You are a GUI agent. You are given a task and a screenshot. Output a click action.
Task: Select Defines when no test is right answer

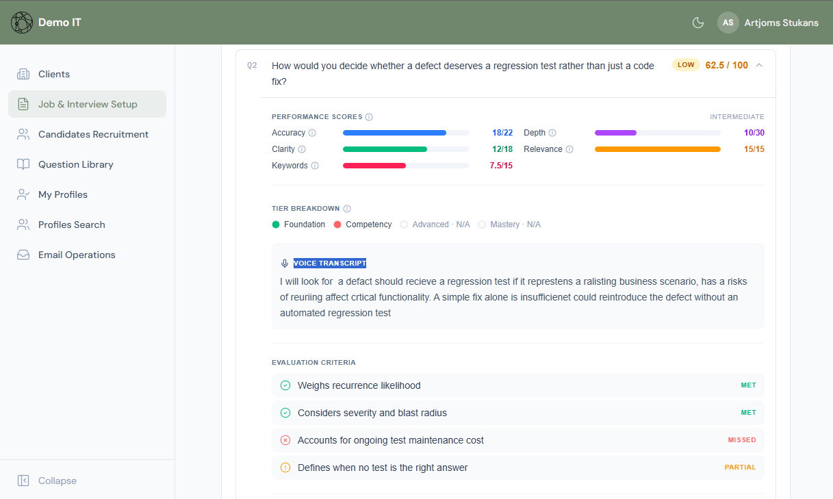(518, 468)
